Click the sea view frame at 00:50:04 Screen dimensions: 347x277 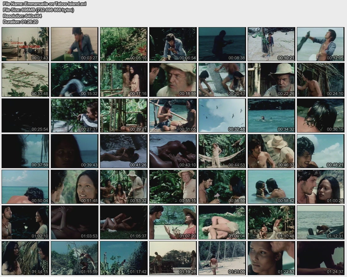click(25, 187)
